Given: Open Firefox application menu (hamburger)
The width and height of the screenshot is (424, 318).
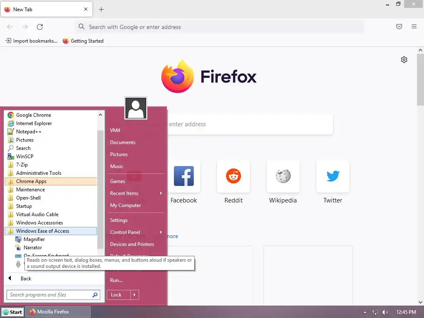Looking at the screenshot, I should (414, 26).
